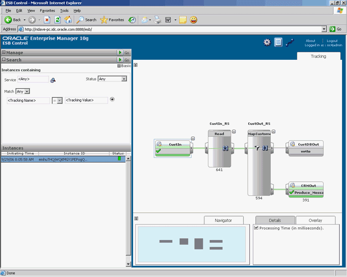Collapse the bottom Navigator pane toggle
347x277 pixels.
pyautogui.click(x=136, y=219)
